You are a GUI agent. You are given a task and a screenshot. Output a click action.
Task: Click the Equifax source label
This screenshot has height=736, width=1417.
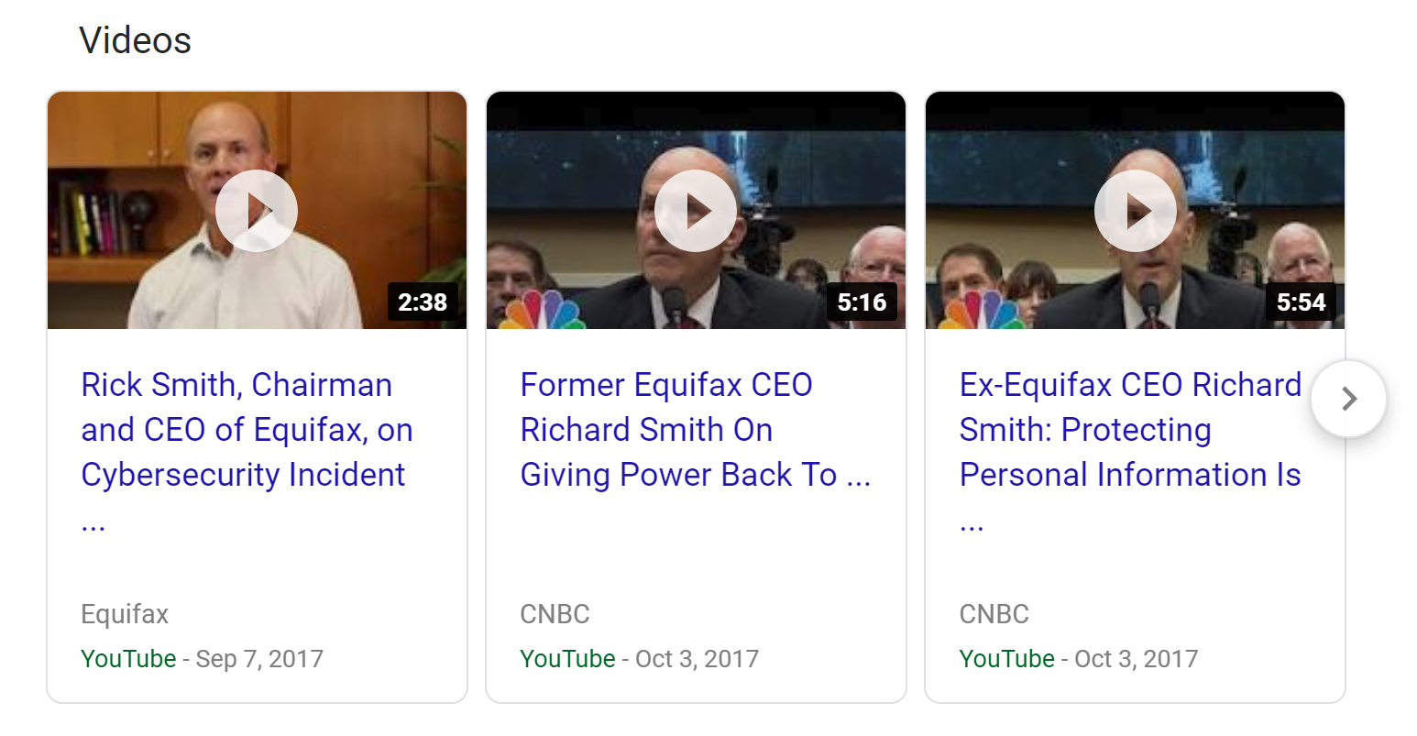pos(125,614)
